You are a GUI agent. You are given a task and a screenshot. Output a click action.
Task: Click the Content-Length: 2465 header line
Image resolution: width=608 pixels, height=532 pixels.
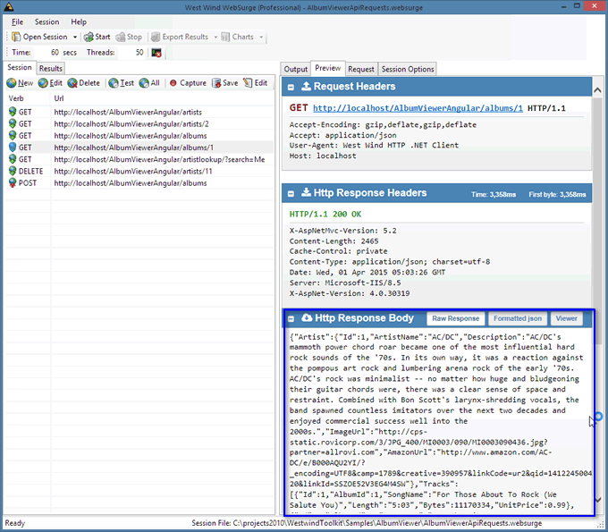tap(334, 241)
